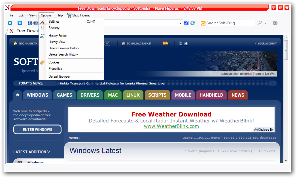Open the LINUX category tab

point(133,95)
